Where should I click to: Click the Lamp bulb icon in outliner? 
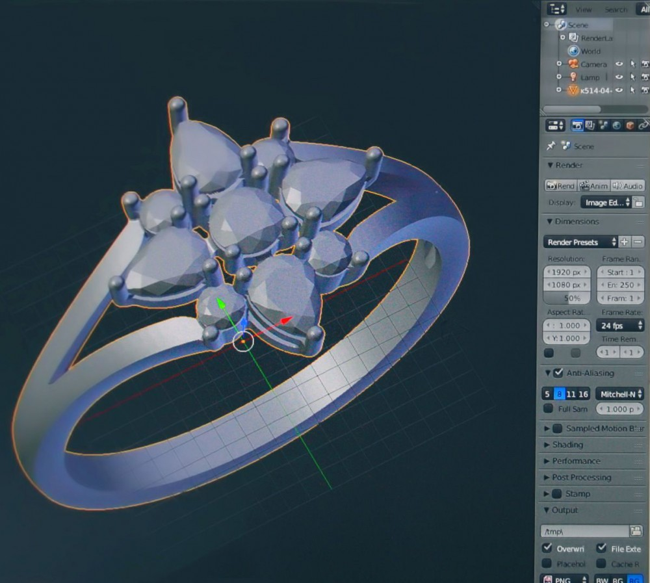(573, 77)
